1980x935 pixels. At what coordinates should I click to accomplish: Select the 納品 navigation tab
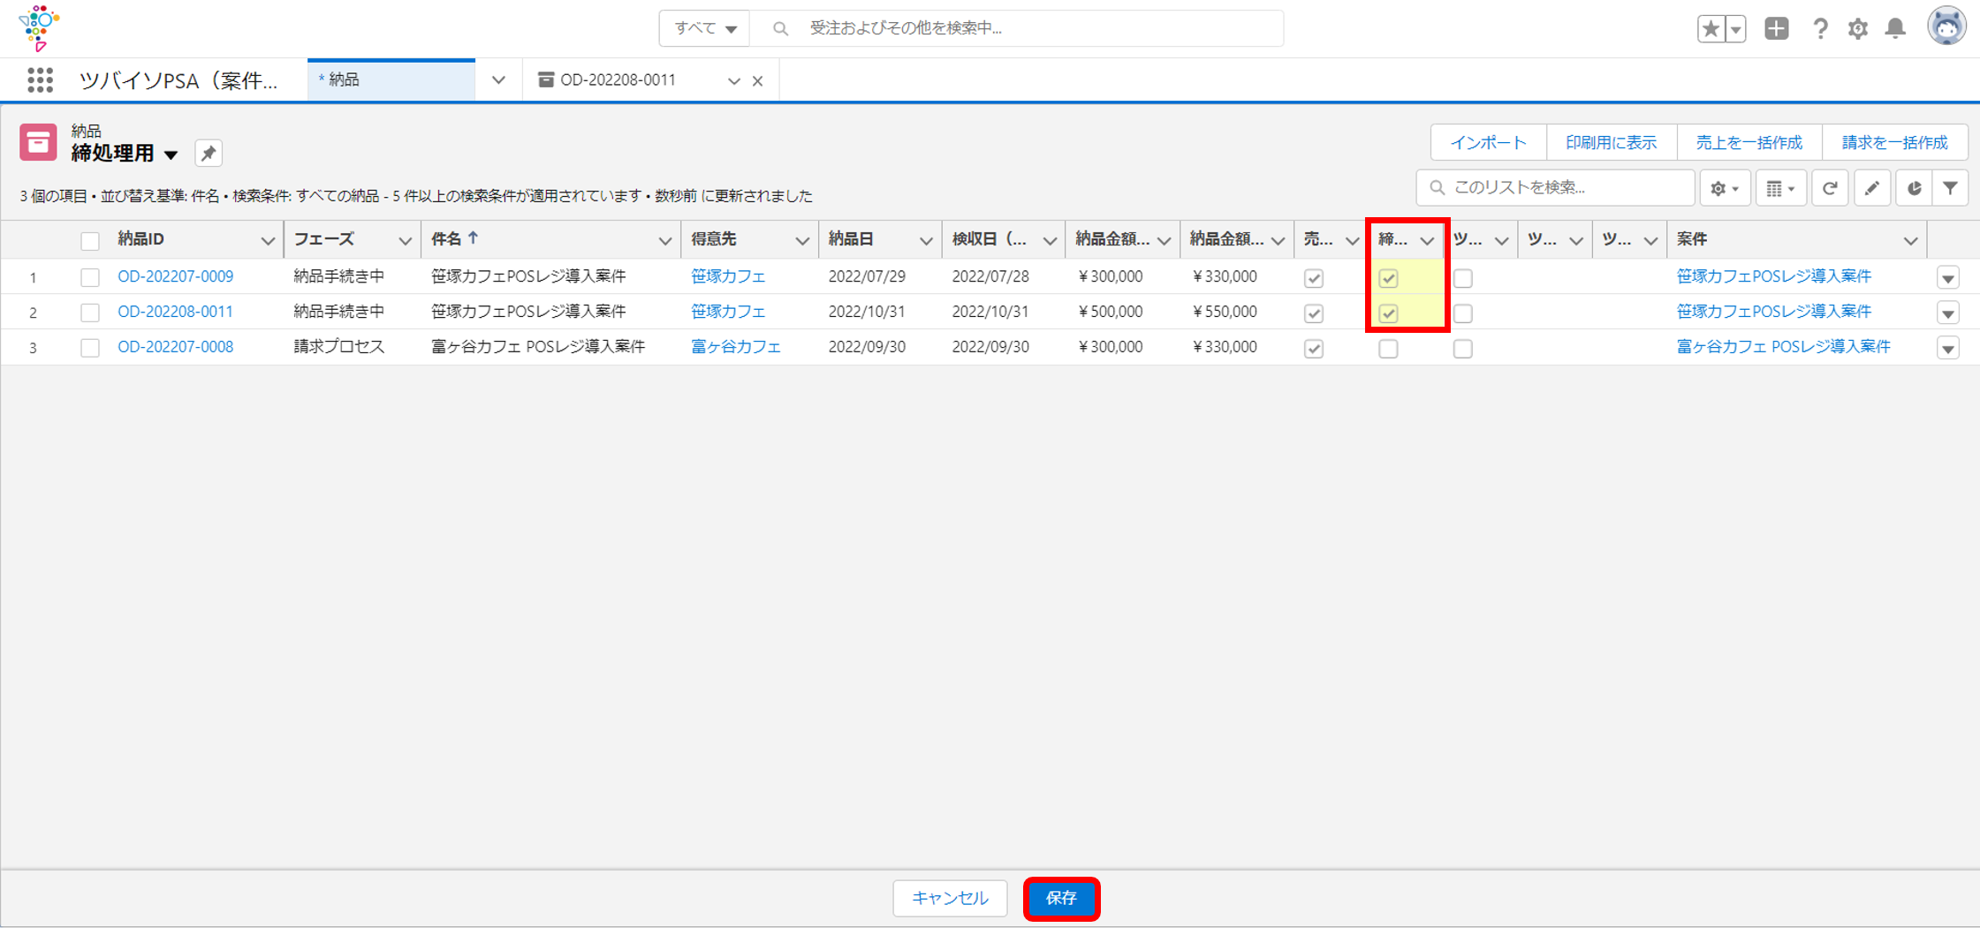(x=391, y=80)
